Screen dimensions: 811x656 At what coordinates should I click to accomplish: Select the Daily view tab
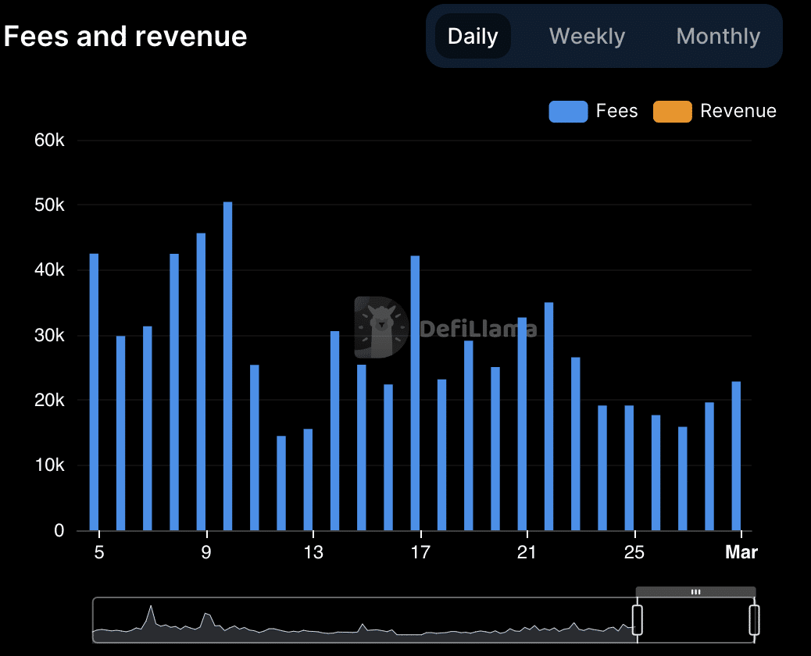click(473, 37)
